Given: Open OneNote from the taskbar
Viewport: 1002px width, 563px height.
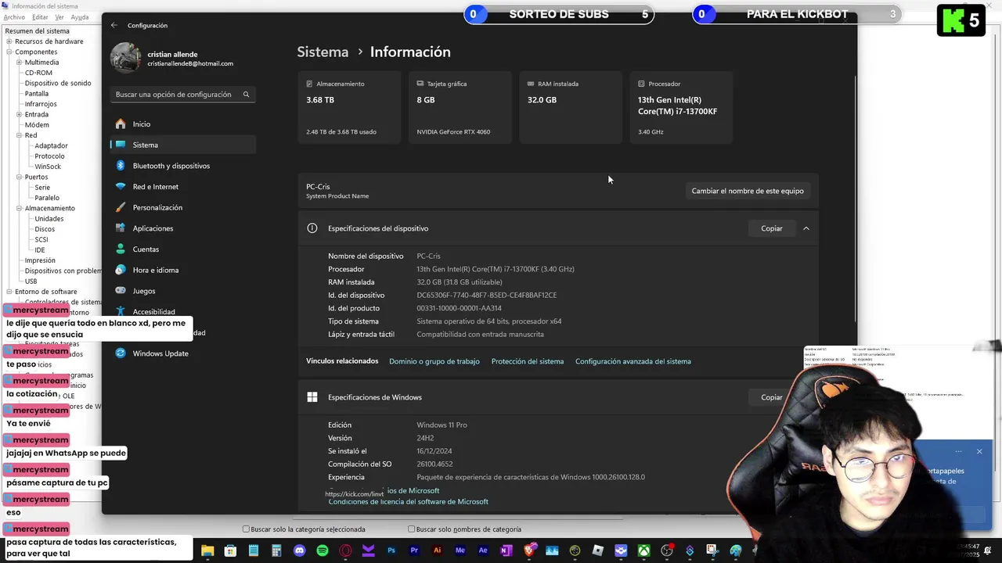Looking at the screenshot, I should [x=506, y=551].
